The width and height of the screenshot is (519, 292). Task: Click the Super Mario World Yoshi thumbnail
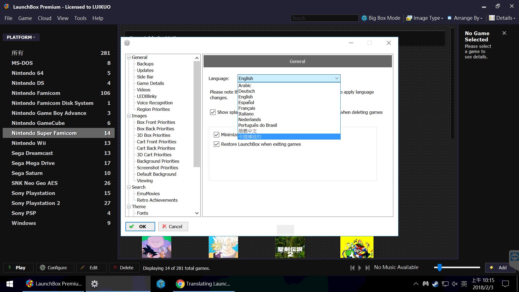[357, 247]
